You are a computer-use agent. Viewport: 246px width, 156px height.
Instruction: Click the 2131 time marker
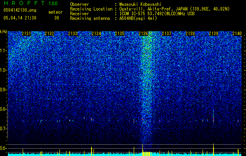(26, 34)
